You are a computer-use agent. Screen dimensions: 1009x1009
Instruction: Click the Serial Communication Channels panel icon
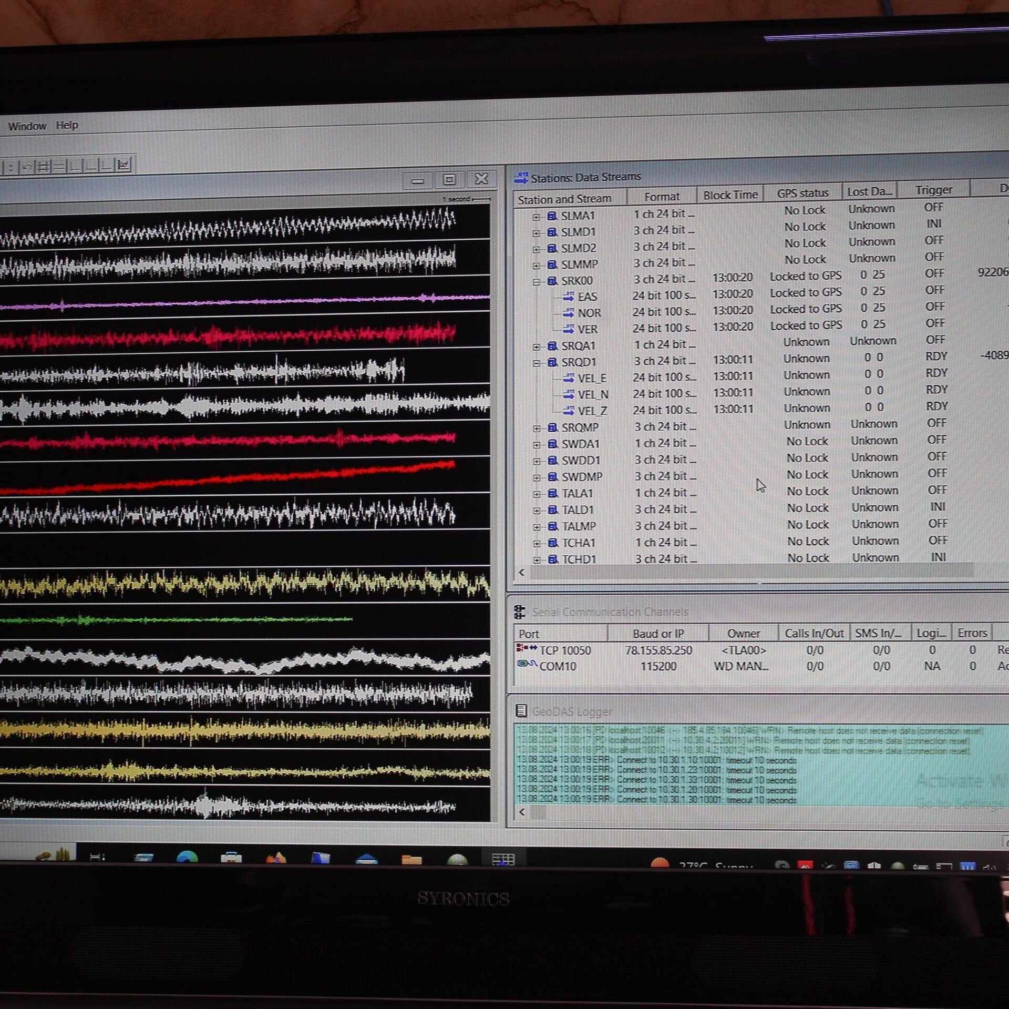click(x=519, y=611)
